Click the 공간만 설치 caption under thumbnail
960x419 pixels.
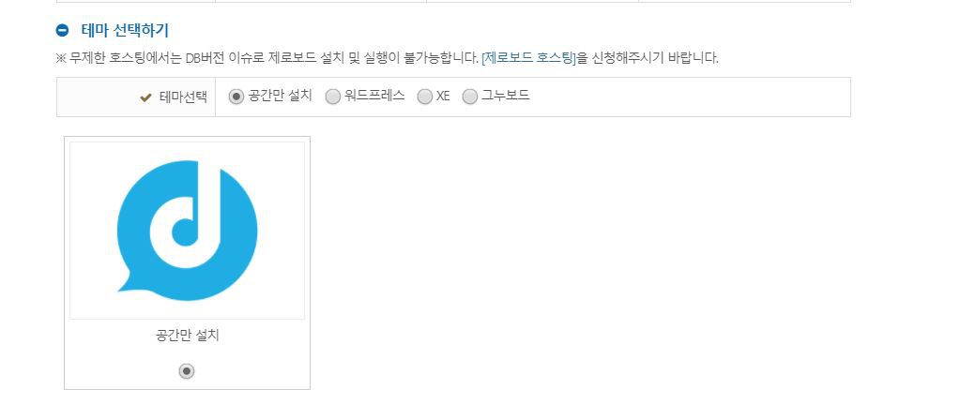[188, 336]
